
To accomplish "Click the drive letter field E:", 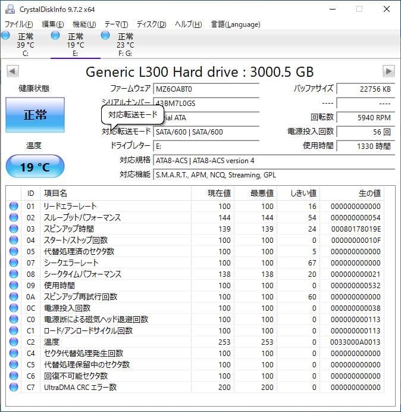I will coord(206,146).
